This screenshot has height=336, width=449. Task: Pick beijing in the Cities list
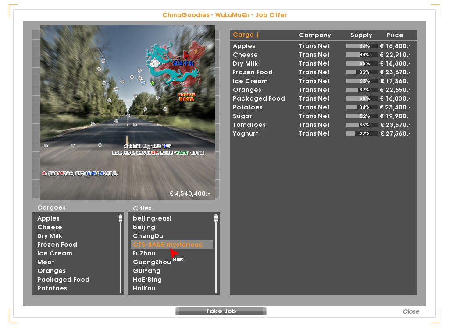[144, 227]
